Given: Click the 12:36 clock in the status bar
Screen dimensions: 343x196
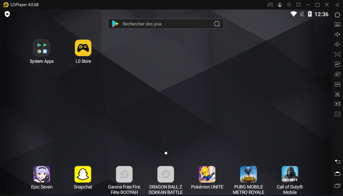Looking at the screenshot, I should pos(321,14).
